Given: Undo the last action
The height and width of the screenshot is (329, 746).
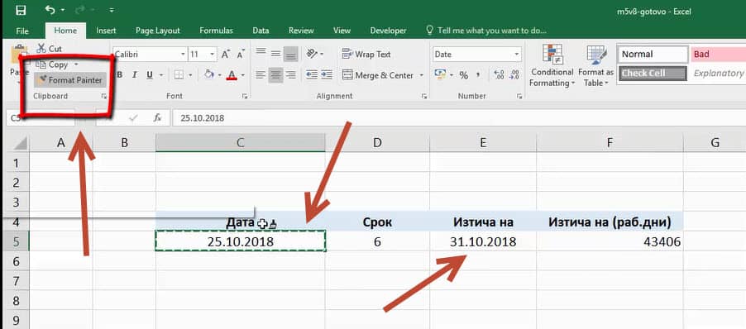Looking at the screenshot, I should pos(50,10).
